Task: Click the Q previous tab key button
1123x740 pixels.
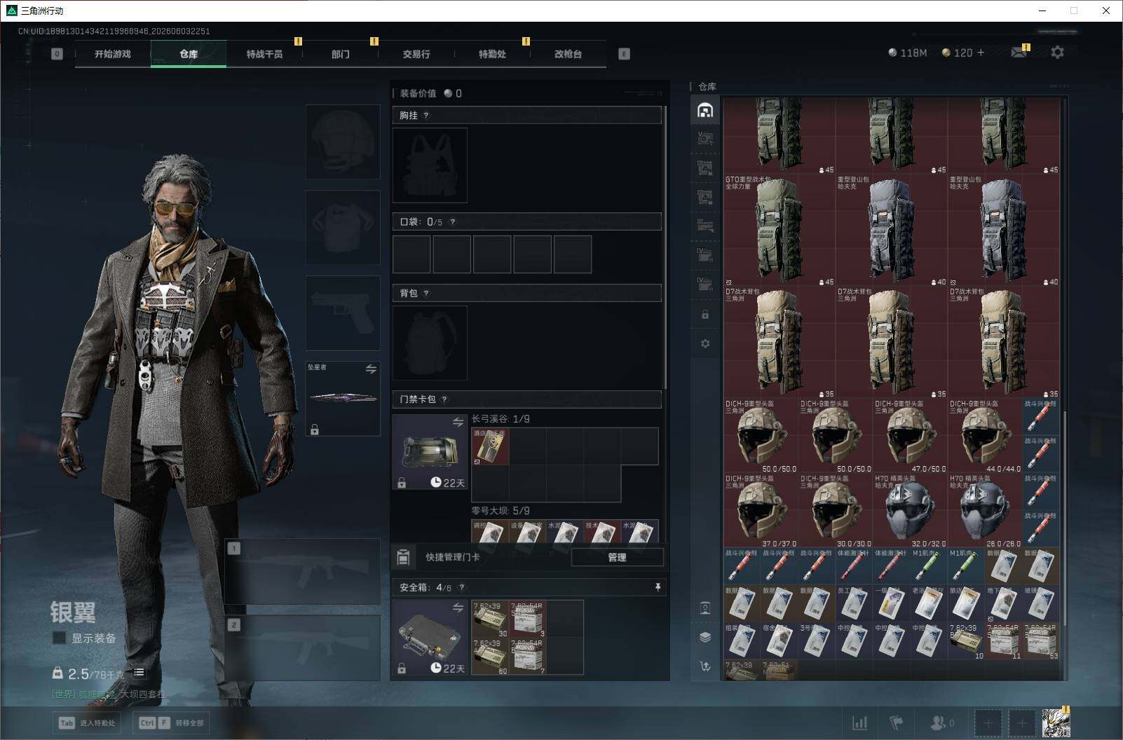Action: 57,54
